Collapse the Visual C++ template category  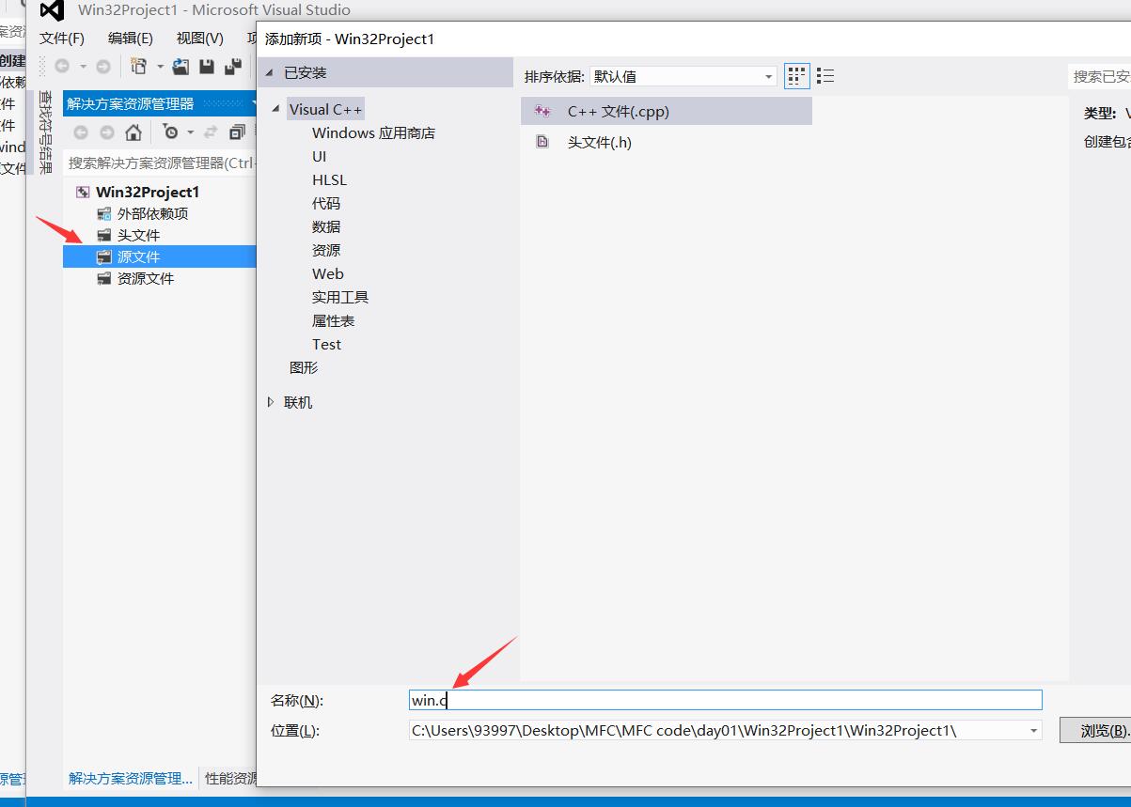[273, 108]
